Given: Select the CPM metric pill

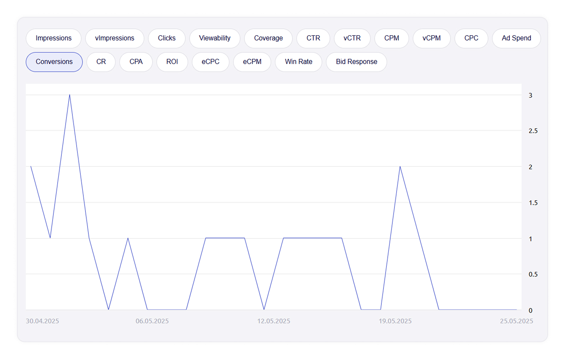Looking at the screenshot, I should tap(392, 38).
